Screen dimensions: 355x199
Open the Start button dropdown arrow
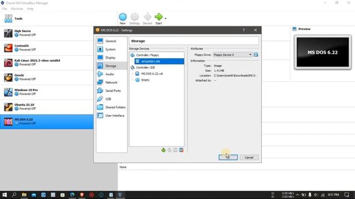click(x=165, y=18)
